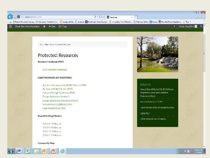Click the browser back arrow button
The image size is (210, 158).
pos(10,17)
